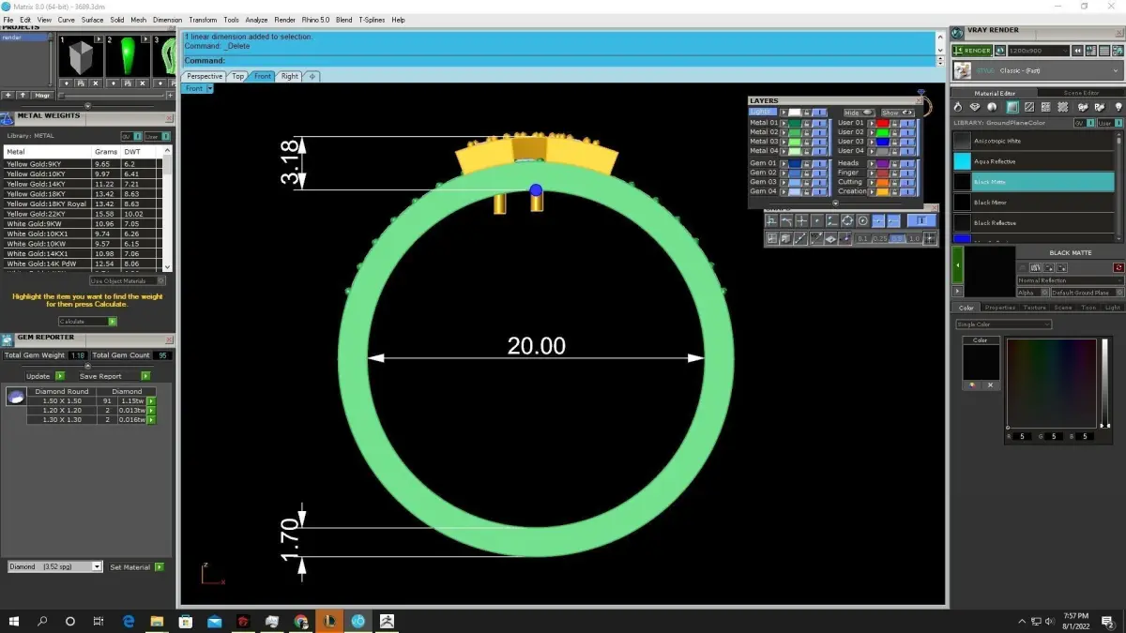The width and height of the screenshot is (1126, 633).
Task: Click the Show button in Layers panel
Action: click(x=898, y=113)
